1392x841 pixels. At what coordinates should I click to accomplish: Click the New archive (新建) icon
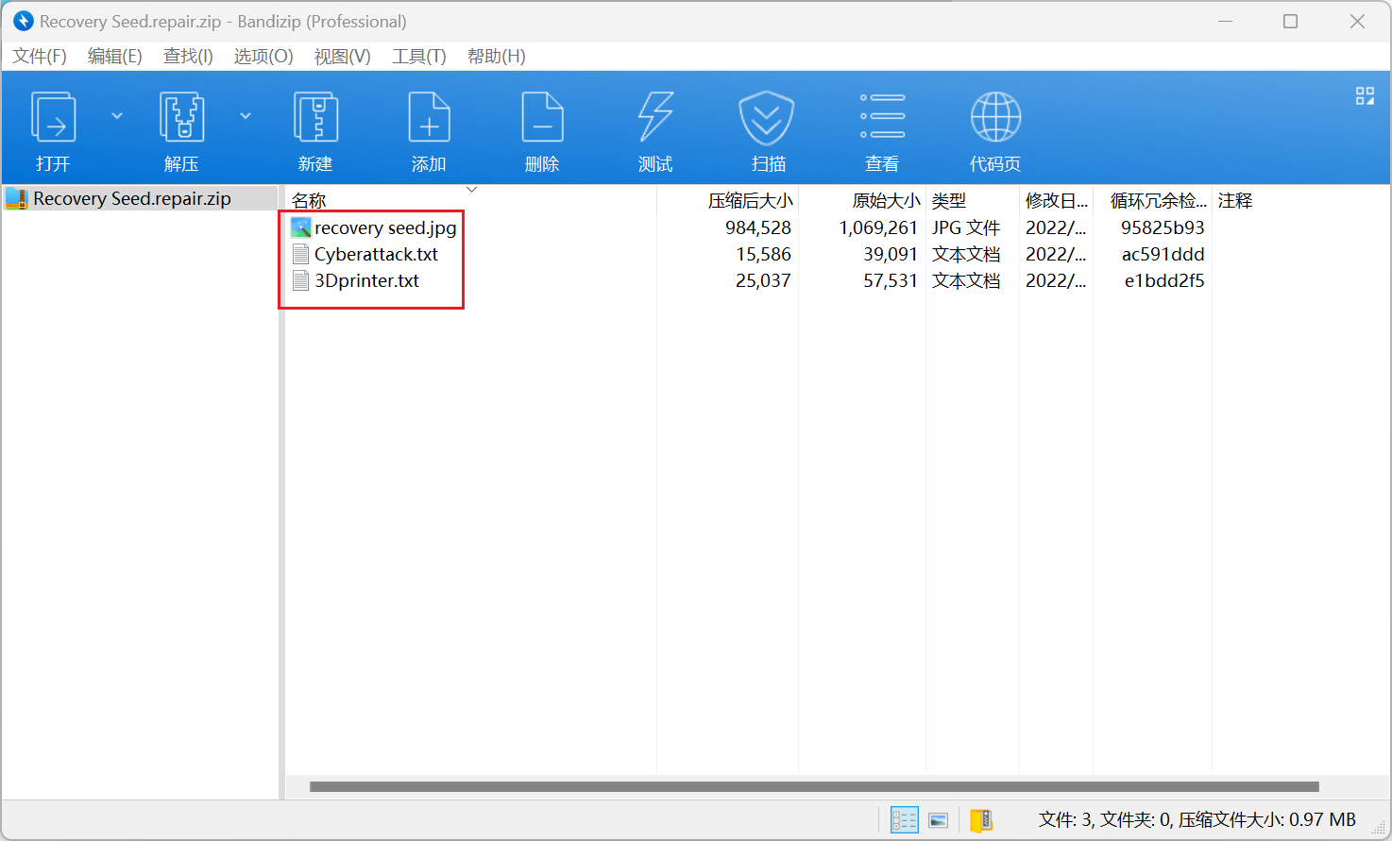pos(315,118)
